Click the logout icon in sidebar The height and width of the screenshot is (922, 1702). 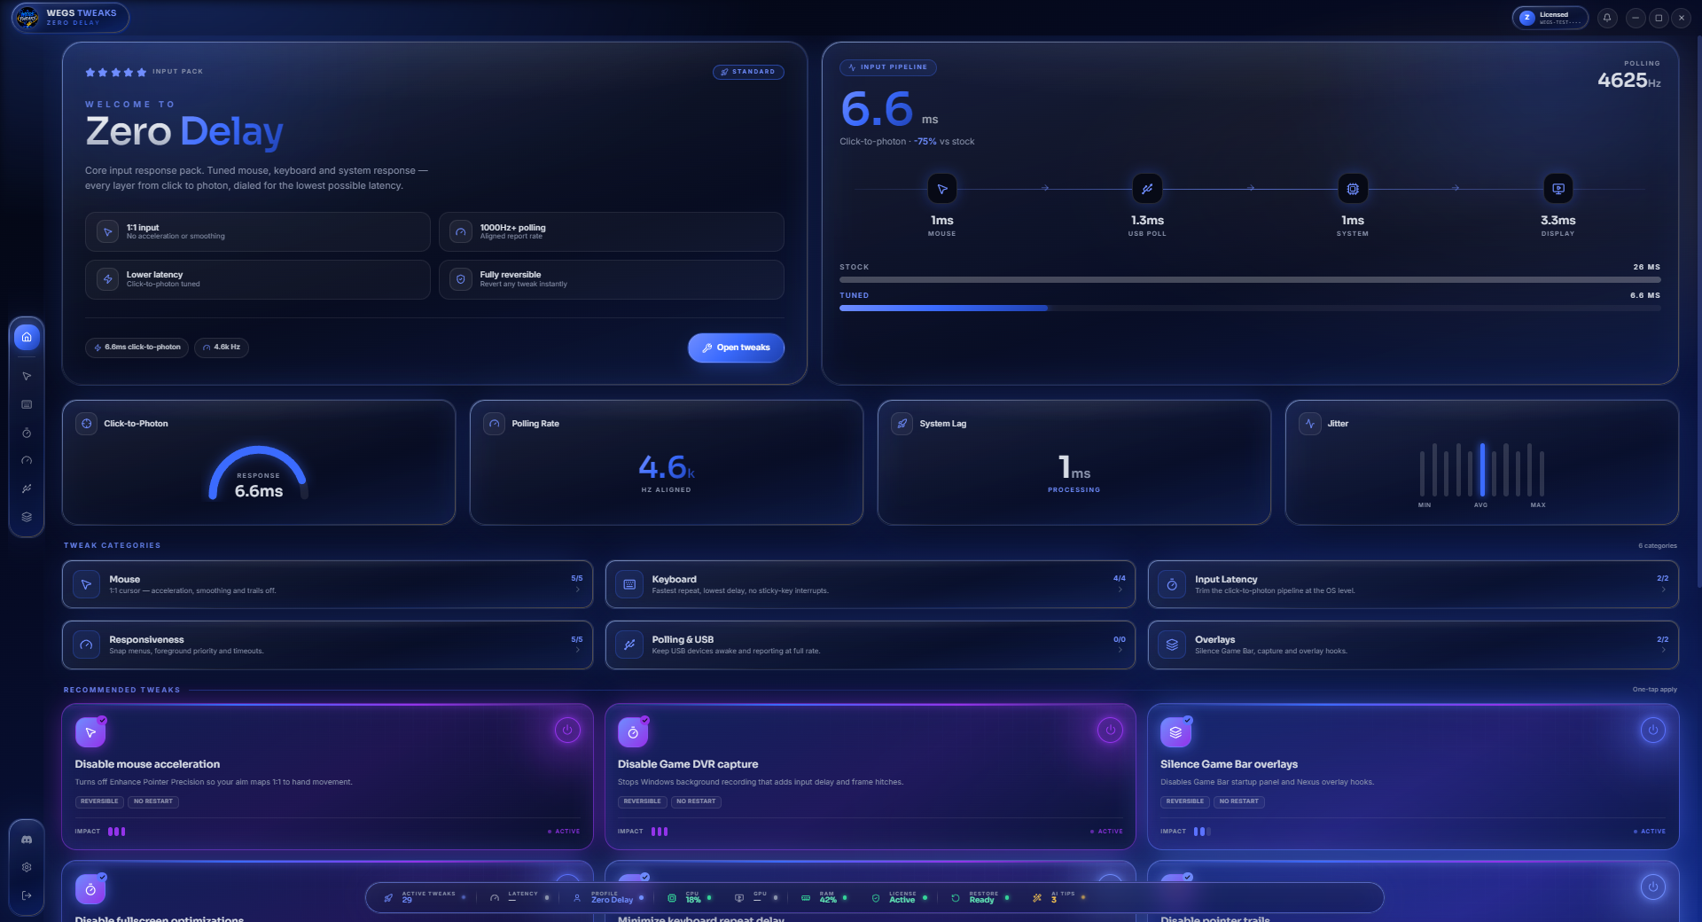pyautogui.click(x=27, y=895)
